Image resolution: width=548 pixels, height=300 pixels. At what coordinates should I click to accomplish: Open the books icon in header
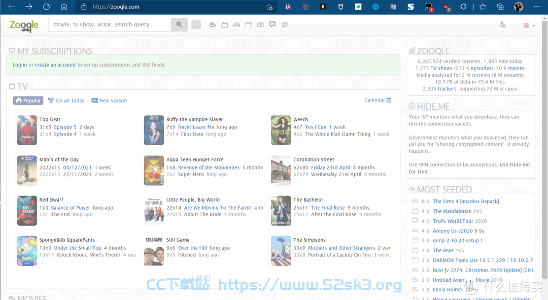260,24
